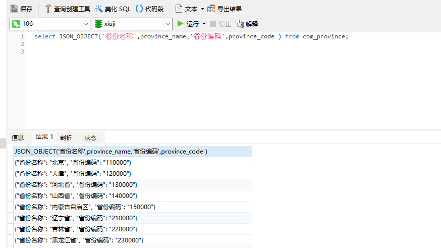Screen dimensions: 441x248
Task: Click Export Result (导出结果) icon
Action: tap(211, 9)
